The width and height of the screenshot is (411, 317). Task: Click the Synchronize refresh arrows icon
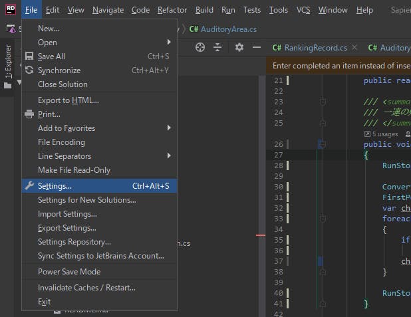[x=29, y=70]
